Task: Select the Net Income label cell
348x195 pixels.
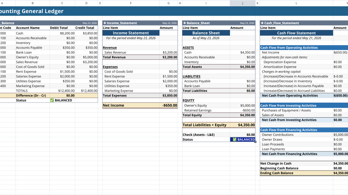Action: 131,105
